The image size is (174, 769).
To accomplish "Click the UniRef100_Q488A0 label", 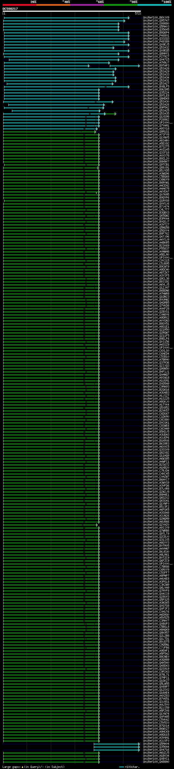I will point(156,762).
